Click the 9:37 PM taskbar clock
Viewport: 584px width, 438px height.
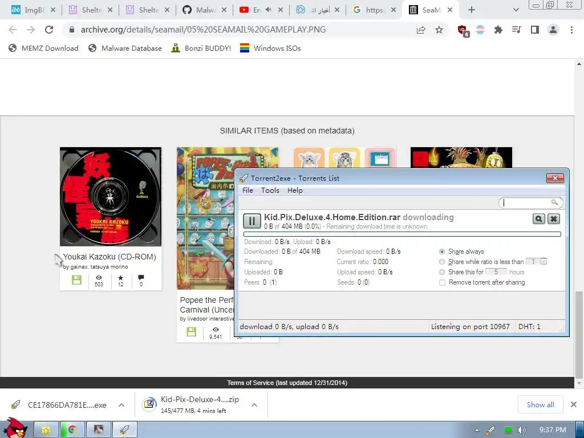tap(553, 430)
